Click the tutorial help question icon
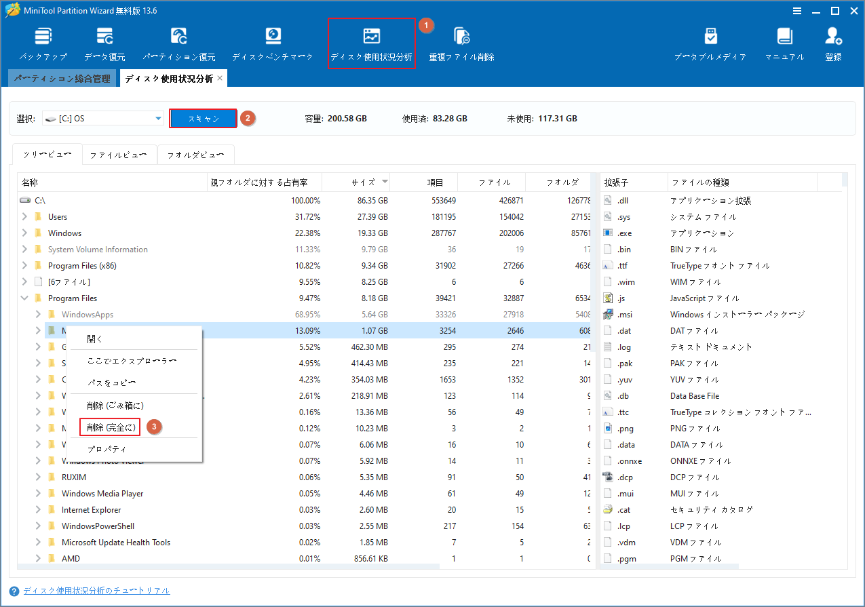Viewport: 865px width, 607px height. click(x=14, y=591)
